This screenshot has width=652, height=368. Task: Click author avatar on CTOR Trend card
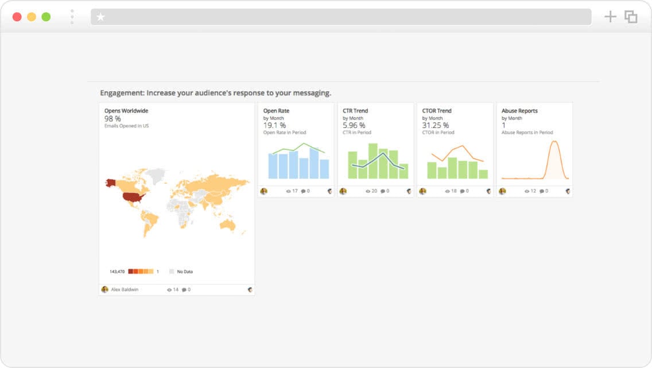click(x=422, y=191)
